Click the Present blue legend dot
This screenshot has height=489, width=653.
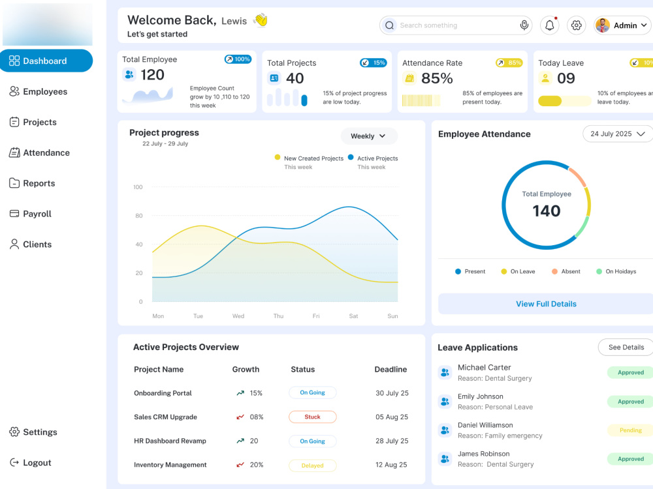coord(458,271)
